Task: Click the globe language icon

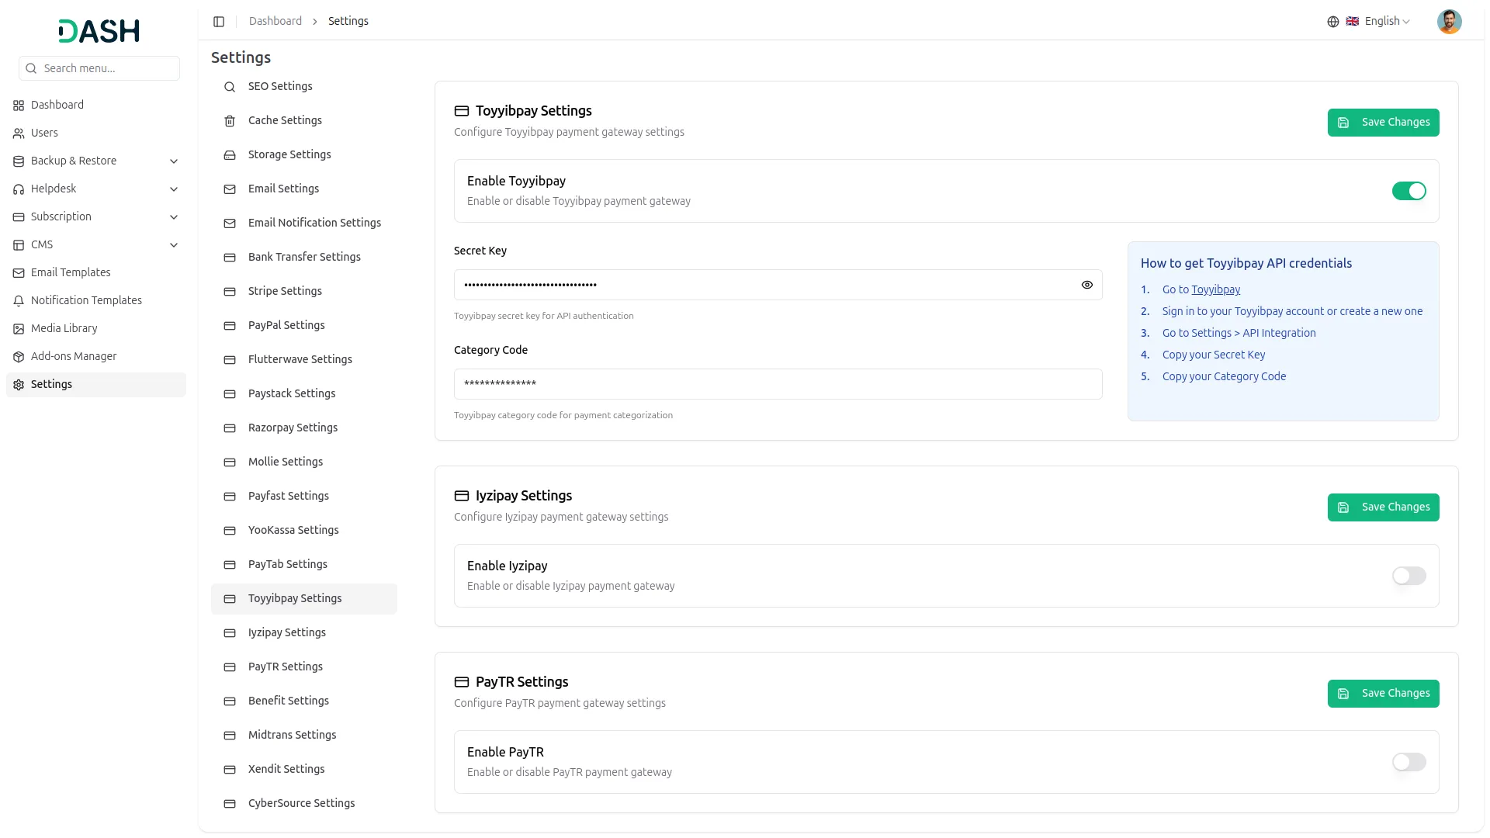Action: (1332, 22)
